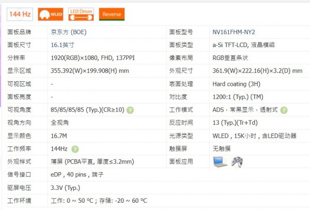Click the 144 Hz badge icon
Viewport: 310px width, 210px height.
pyautogui.click(x=20, y=14)
